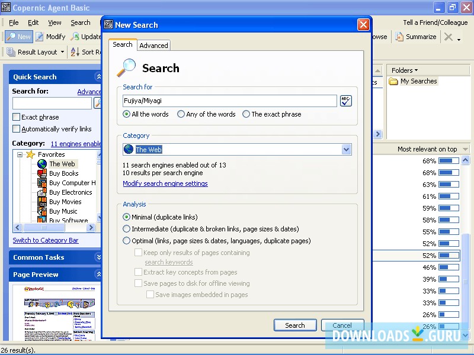The height and width of the screenshot is (355, 474).
Task: Click Switch to Category Bar link
Action: coord(46,240)
